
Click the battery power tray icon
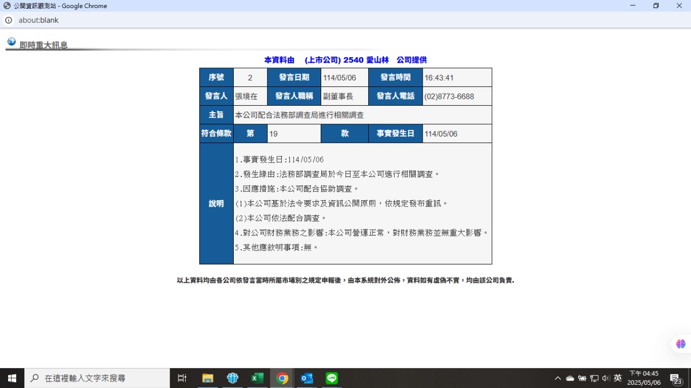[582, 378]
